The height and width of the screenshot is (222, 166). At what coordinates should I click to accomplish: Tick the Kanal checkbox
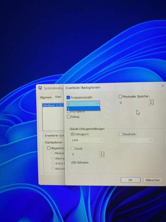[72, 148]
